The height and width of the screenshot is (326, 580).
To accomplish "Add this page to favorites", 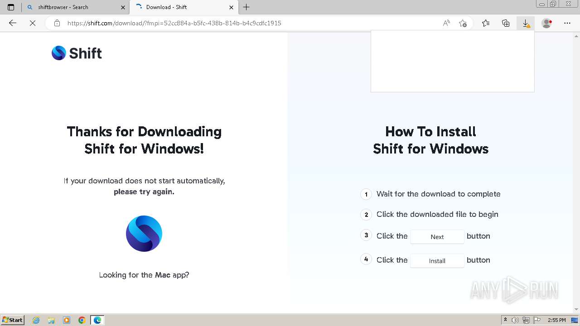I will click(463, 23).
